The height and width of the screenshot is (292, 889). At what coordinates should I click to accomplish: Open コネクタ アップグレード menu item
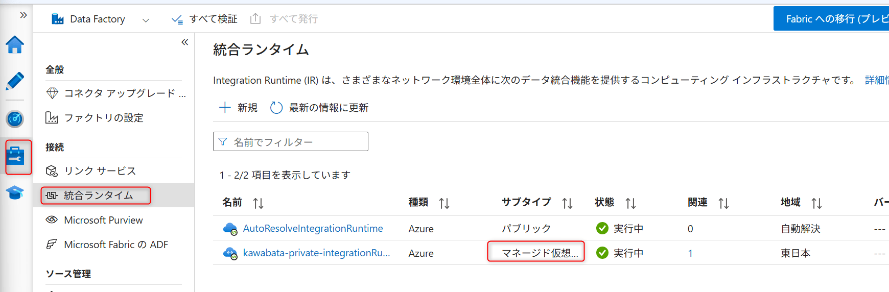tap(116, 93)
